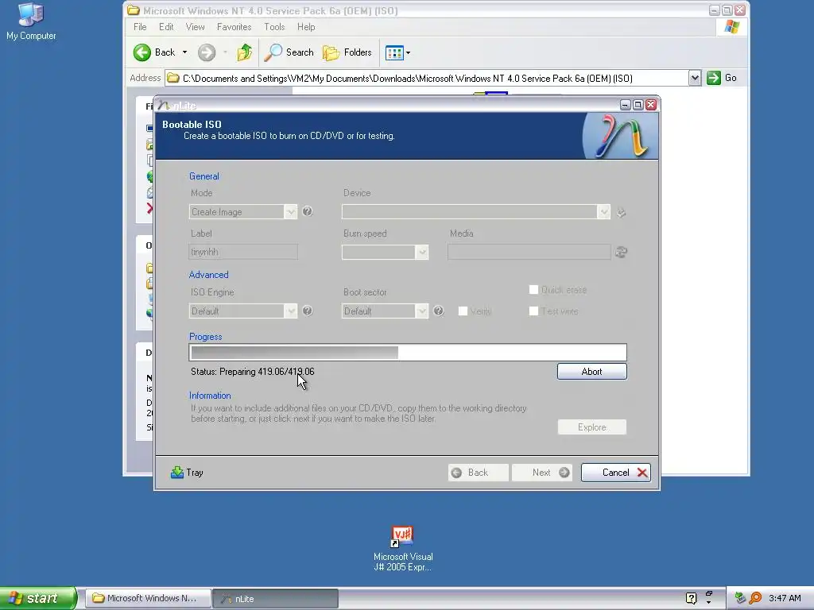Open My Computer desktop icon
This screenshot has height=610, width=814.
pyautogui.click(x=31, y=21)
